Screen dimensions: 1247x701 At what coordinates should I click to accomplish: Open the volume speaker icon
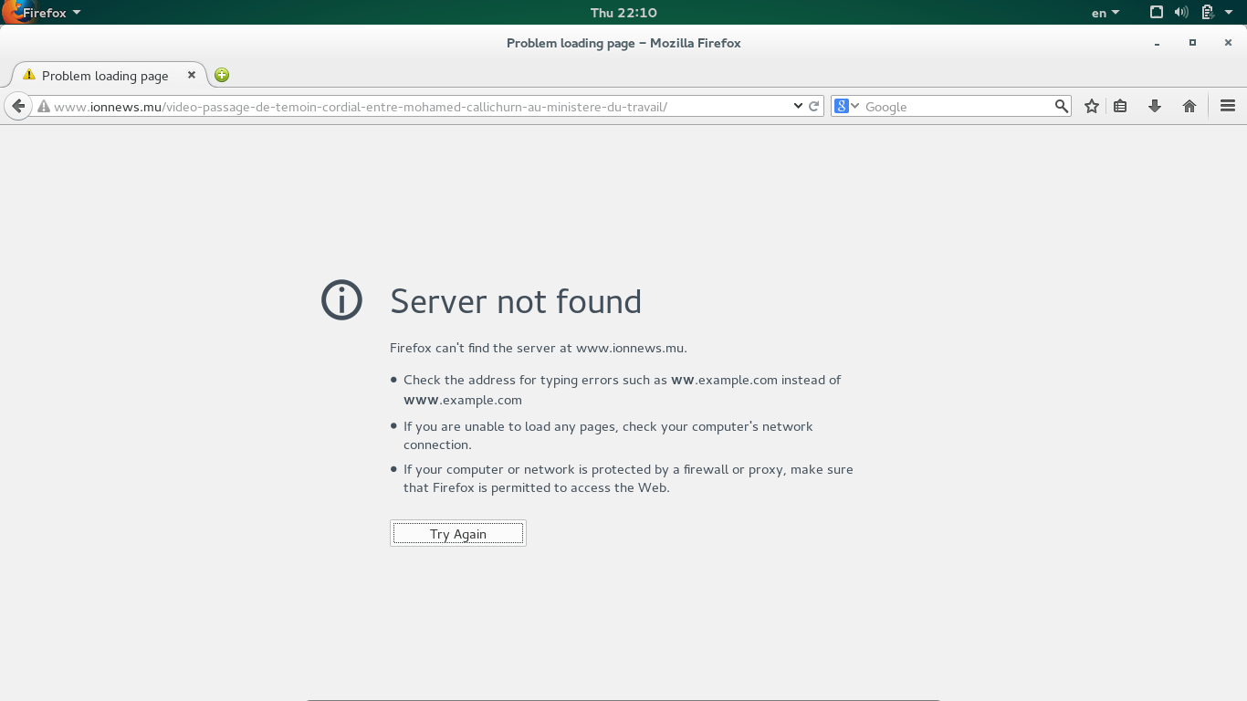tap(1181, 12)
